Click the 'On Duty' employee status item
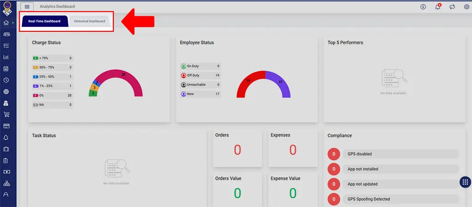This screenshot has height=207, width=472. (x=200, y=66)
